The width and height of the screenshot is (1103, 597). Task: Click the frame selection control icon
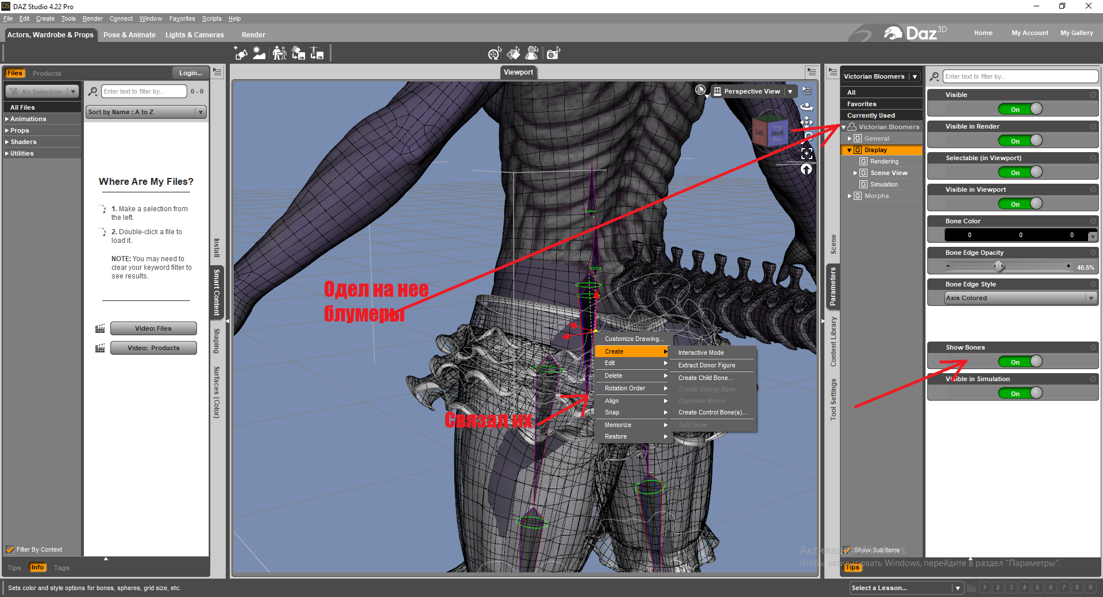pos(807,153)
